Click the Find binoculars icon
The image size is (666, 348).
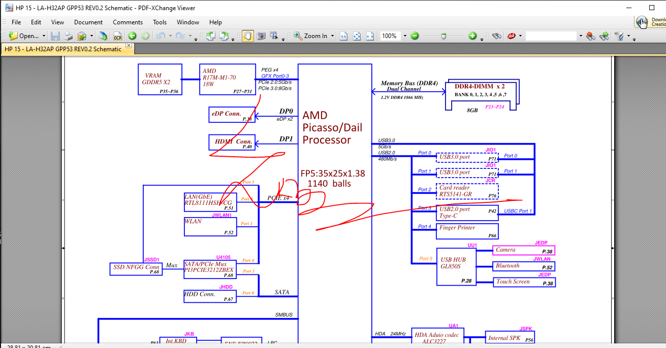tap(497, 36)
